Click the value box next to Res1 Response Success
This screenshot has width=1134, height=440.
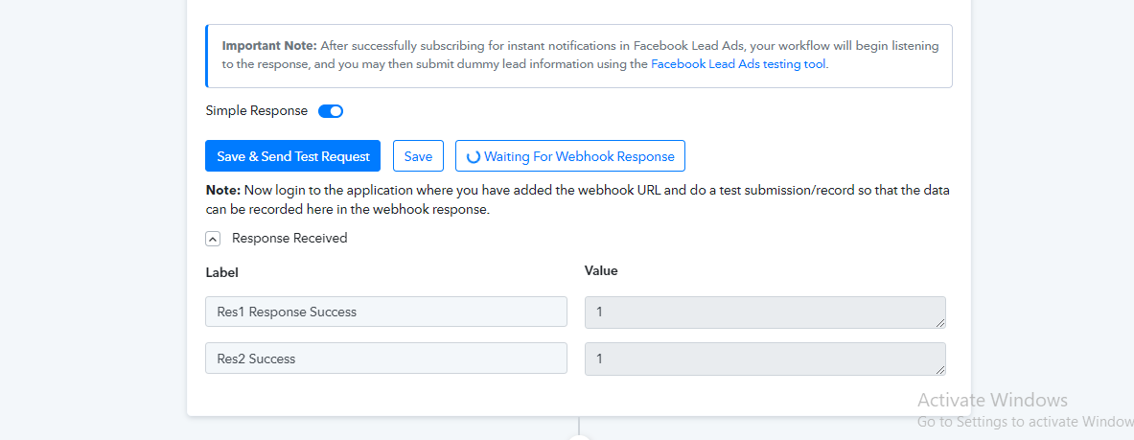pyautogui.click(x=765, y=312)
